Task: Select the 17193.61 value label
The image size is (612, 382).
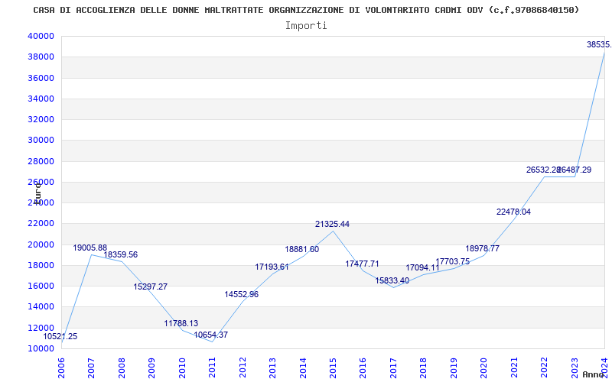Action: click(x=272, y=267)
